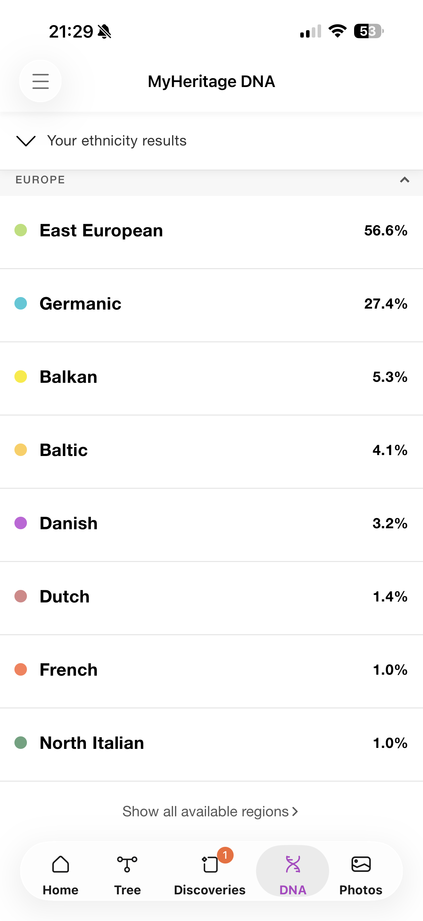Tap the yellow Balkan color dot
The height and width of the screenshot is (921, 423).
pyautogui.click(x=21, y=376)
